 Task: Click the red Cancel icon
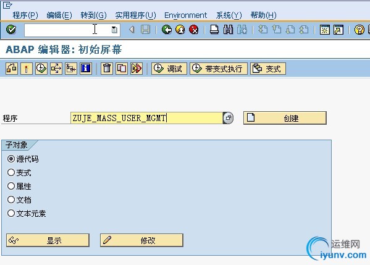tap(194, 30)
